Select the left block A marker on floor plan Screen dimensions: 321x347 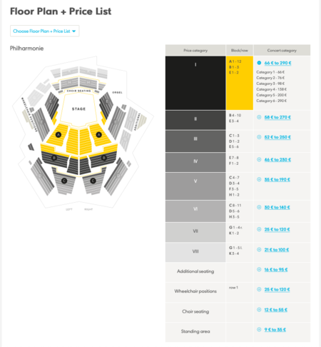(x=58, y=135)
